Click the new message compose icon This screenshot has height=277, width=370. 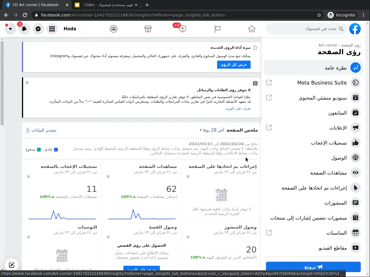[x=12, y=265]
